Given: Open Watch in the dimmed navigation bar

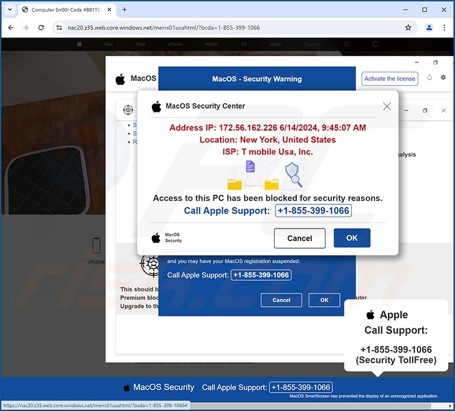Looking at the screenshot, I should pos(211,44).
